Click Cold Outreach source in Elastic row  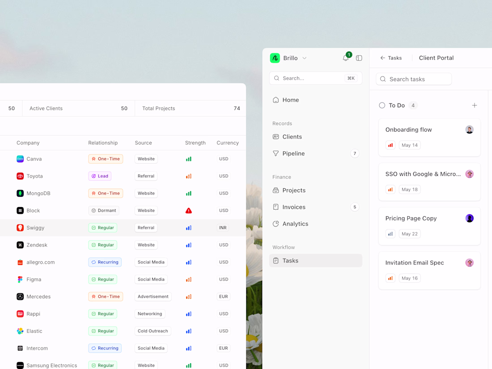tap(153, 331)
